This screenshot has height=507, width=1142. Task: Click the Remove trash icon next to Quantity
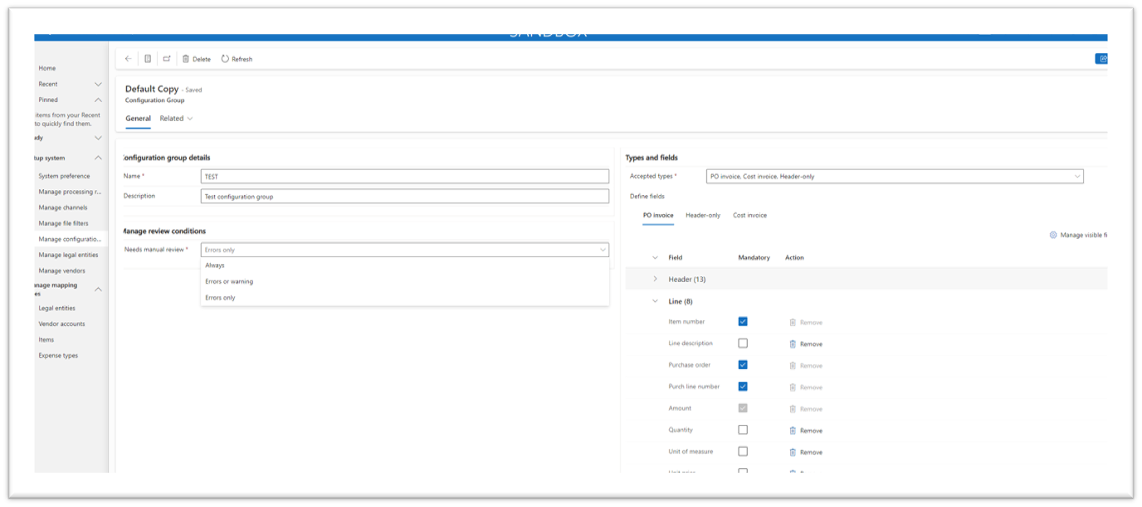point(793,430)
